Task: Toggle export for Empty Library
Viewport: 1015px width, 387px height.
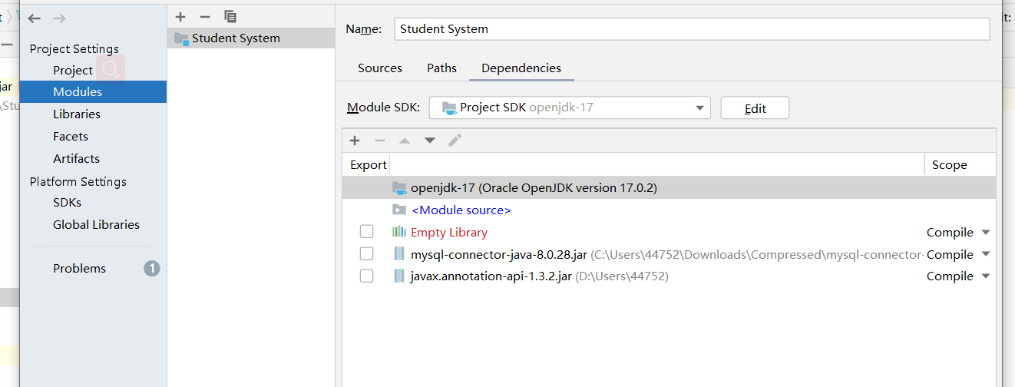Action: tap(366, 232)
